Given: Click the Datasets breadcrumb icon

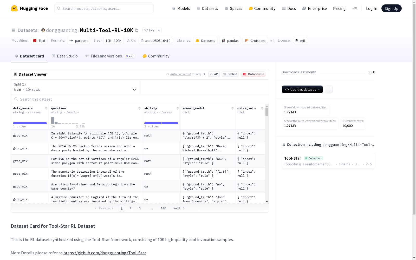Looking at the screenshot, I should pyautogui.click(x=13, y=30).
